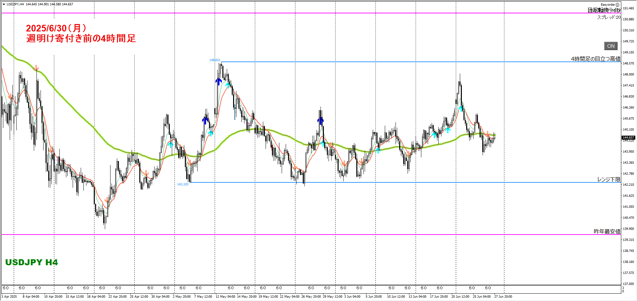Select the blue range-lower horizontal line at 142.320

coord(405,182)
